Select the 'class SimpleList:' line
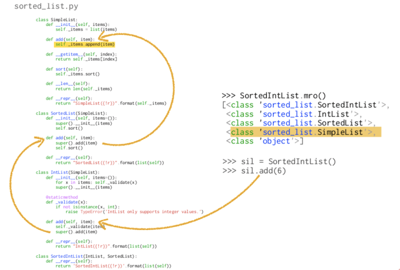Viewport: 400px width, 270px height. point(56,19)
